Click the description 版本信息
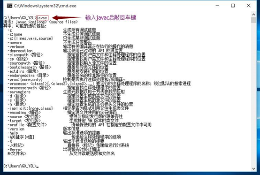 click(71, 129)
